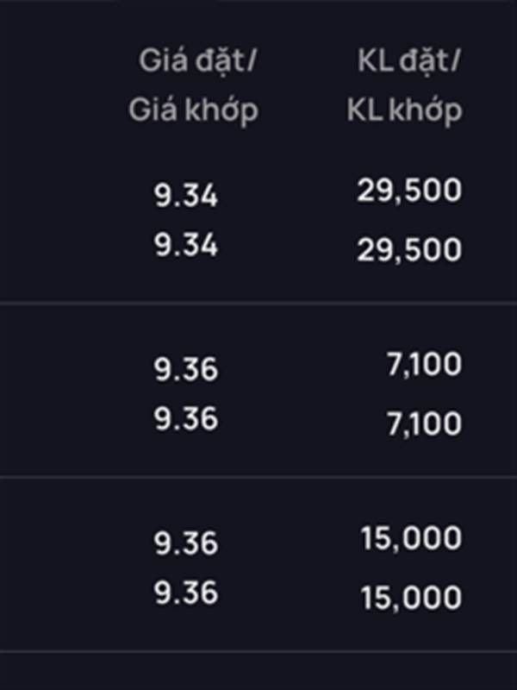Viewport: 517px width, 690px height.
Task: Select matched price 9.36 in the 15,000 row
Action: [x=186, y=593]
